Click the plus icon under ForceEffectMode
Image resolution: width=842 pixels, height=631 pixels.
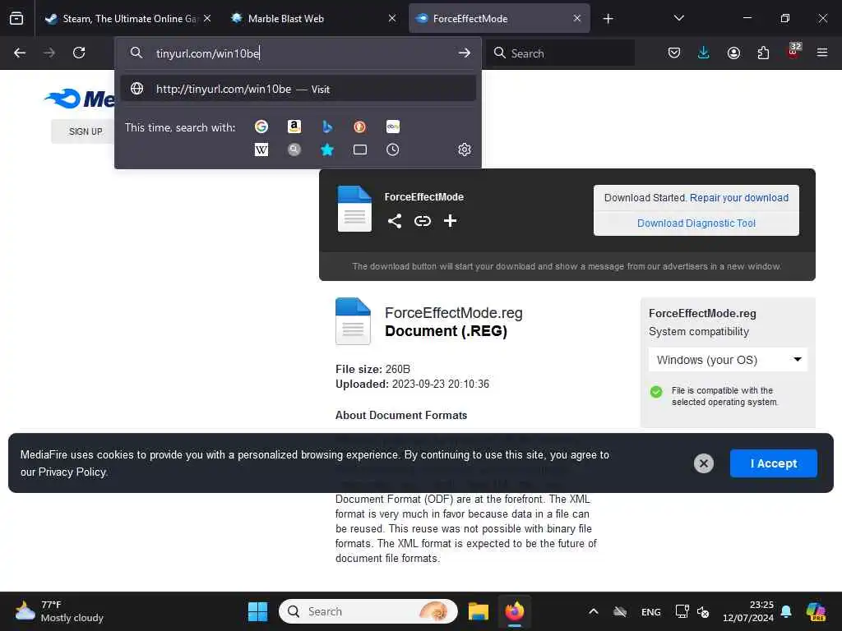pos(450,221)
